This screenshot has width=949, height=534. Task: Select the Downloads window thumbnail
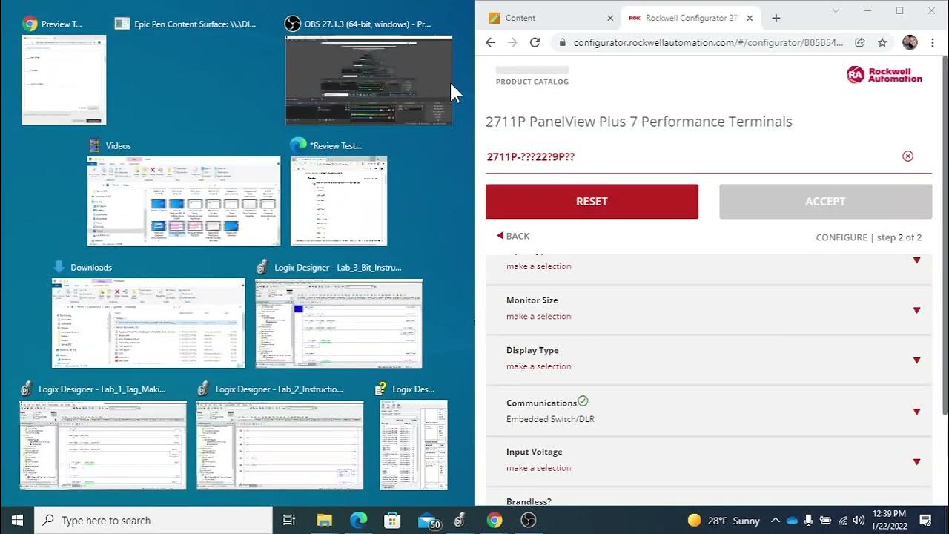tap(148, 323)
